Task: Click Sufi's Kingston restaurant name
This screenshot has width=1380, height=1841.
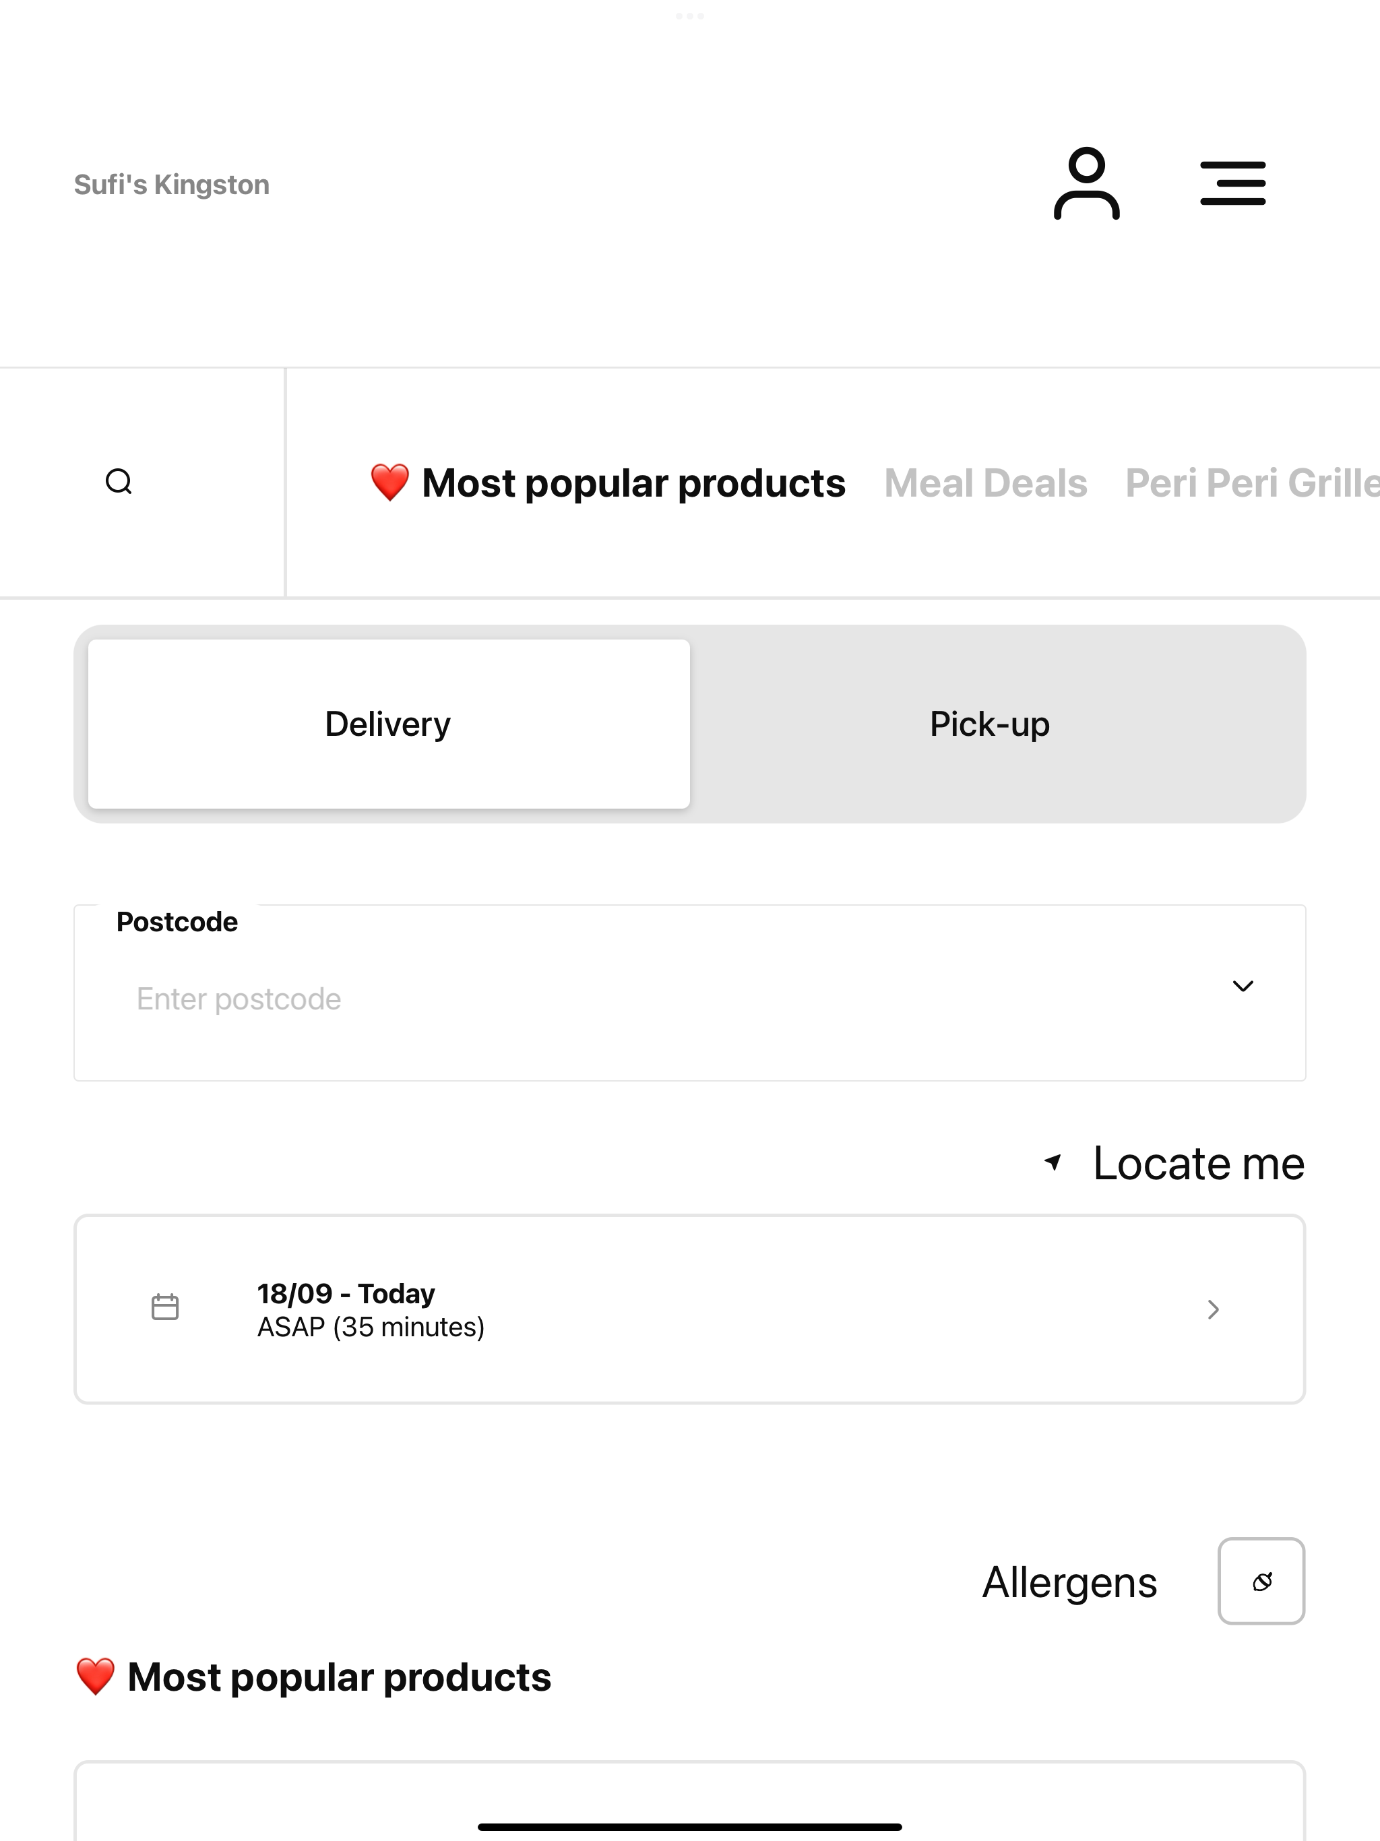Action: coord(171,184)
